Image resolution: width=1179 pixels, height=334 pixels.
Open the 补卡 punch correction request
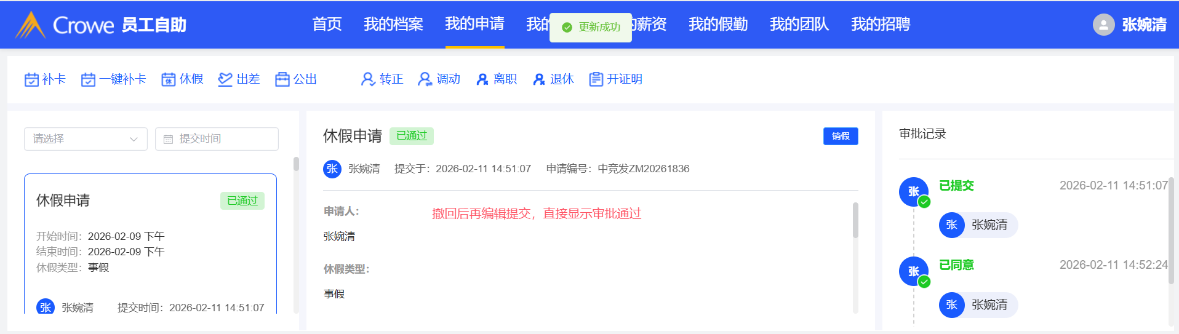pyautogui.click(x=45, y=79)
